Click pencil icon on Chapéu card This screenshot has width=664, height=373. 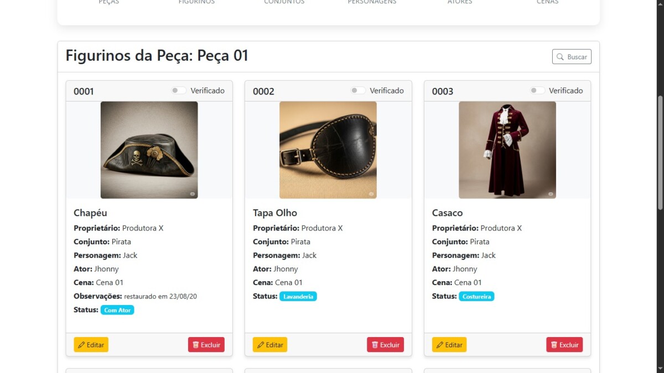pyautogui.click(x=81, y=345)
